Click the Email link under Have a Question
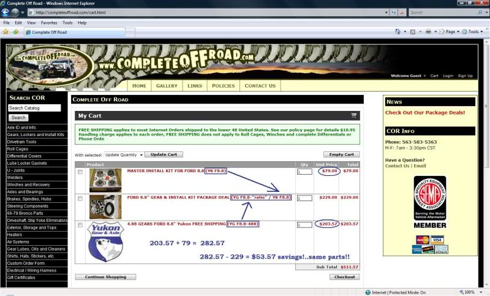Image resolution: width=490 pixels, height=296 pixels. (x=420, y=166)
